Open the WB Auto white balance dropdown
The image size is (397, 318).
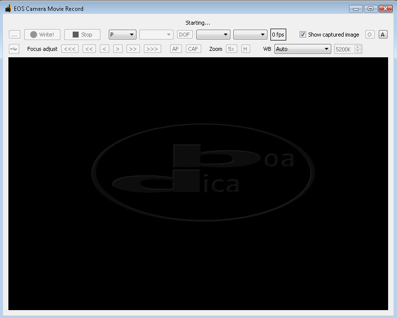303,49
